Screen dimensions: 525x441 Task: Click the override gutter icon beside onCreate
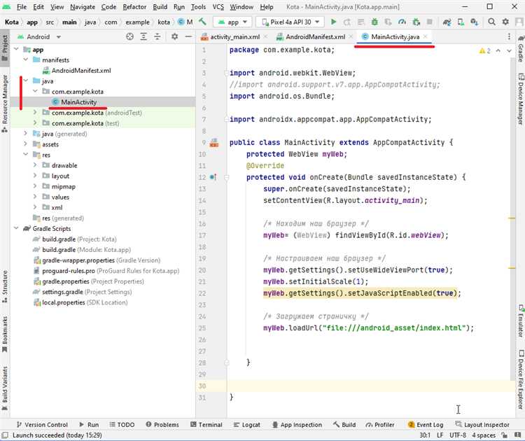213,178
